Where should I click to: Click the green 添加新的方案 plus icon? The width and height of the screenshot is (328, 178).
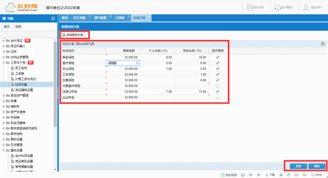pos(64,35)
